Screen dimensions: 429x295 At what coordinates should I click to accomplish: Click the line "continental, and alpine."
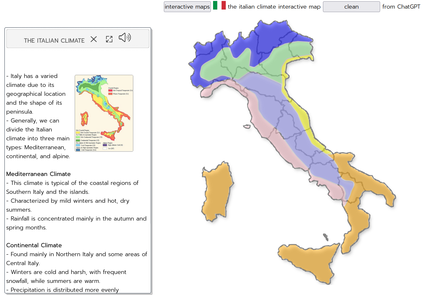[x=38, y=156]
